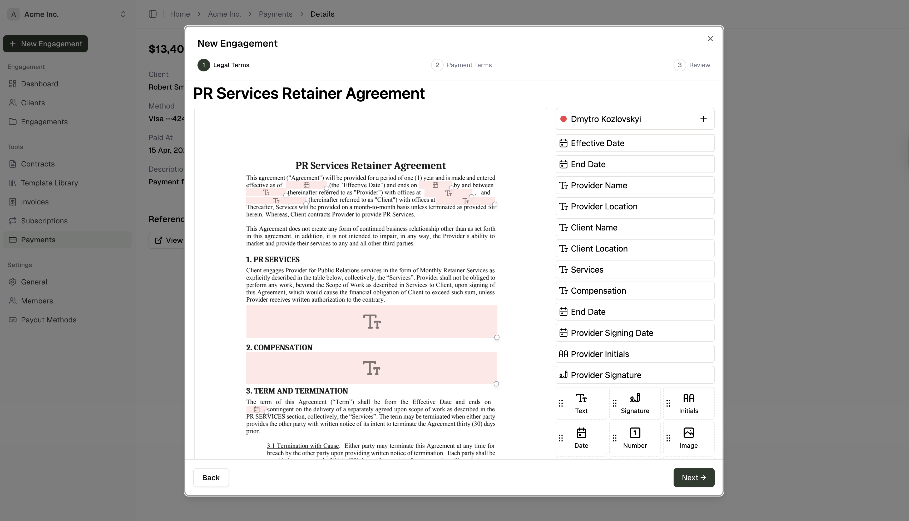Choose the Number field tool
The height and width of the screenshot is (521, 909).
[635, 438]
